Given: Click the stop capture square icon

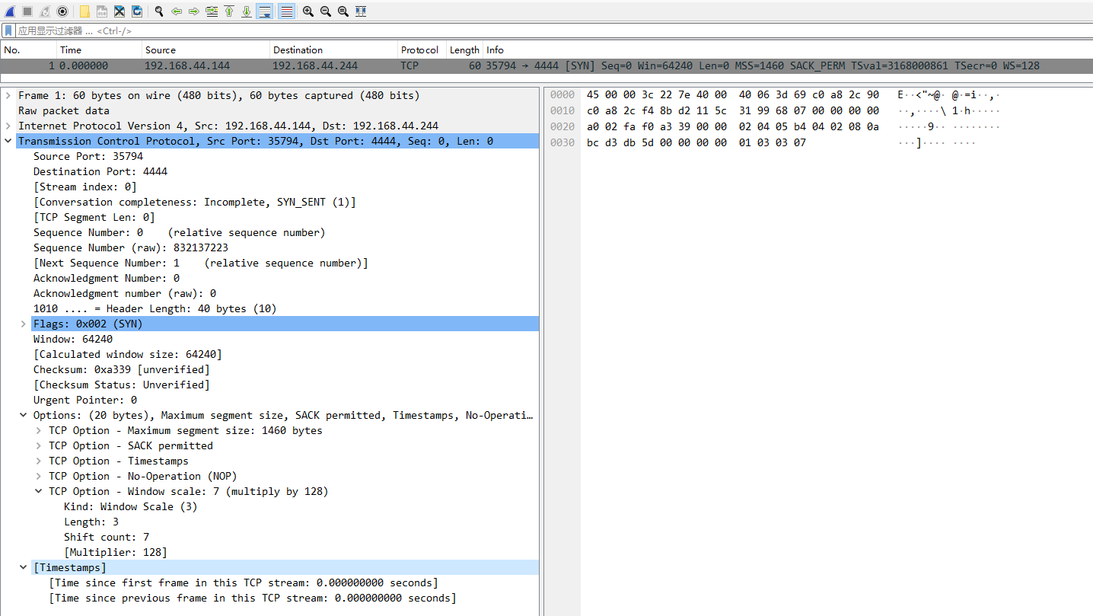Looking at the screenshot, I should click(x=27, y=11).
